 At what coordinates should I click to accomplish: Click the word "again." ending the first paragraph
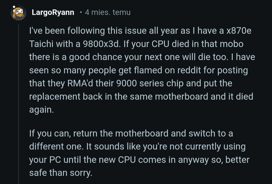coord(42,110)
